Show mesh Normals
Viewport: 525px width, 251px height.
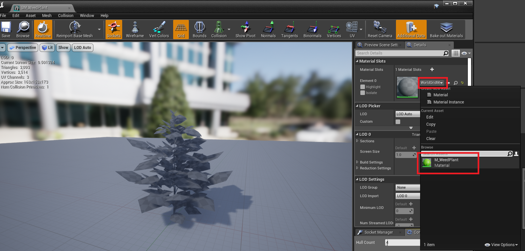click(268, 29)
